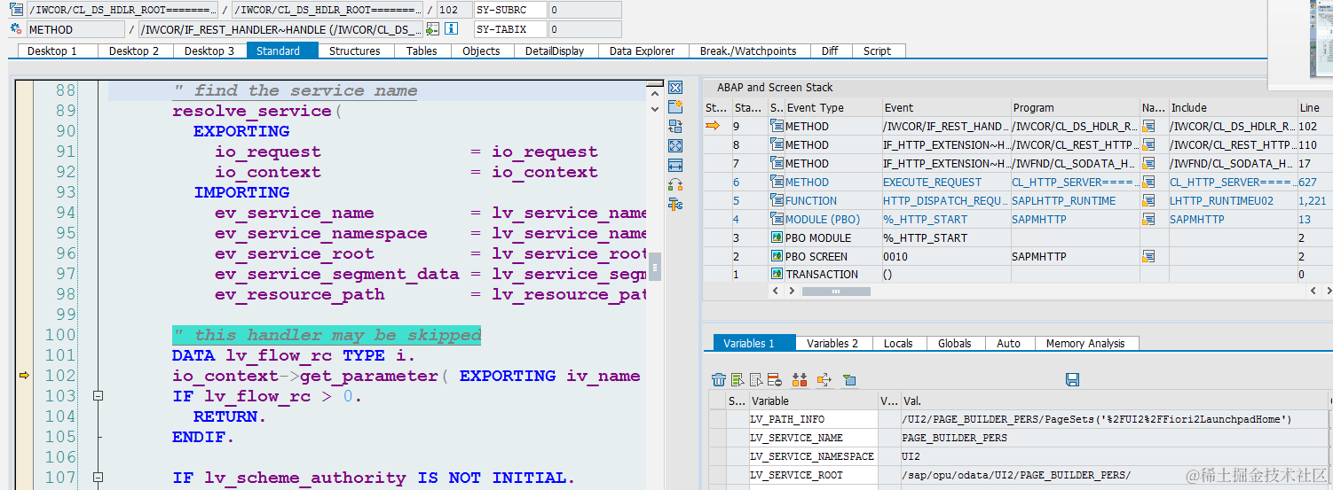Select EXECUTE_REQUEST event cell
The image size is (1333, 490).
946,182
